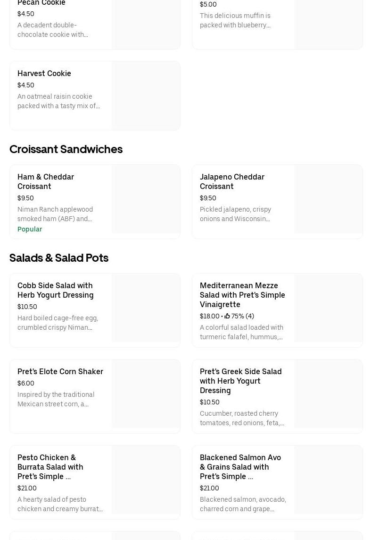Click the Elote Corn Shaker image
Image resolution: width=379 pixels, height=540 pixels.
[x=146, y=394]
